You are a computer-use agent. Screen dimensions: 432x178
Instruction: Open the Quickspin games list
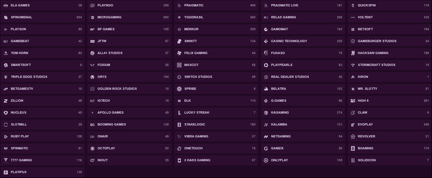click(390, 5)
